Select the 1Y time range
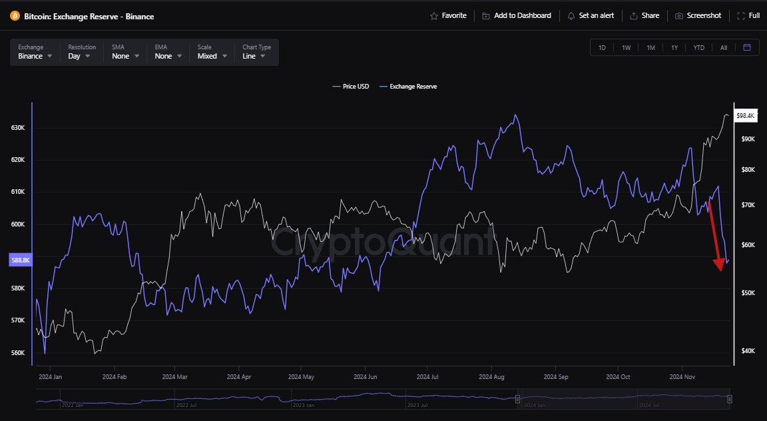This screenshot has width=767, height=421. pyautogui.click(x=674, y=48)
